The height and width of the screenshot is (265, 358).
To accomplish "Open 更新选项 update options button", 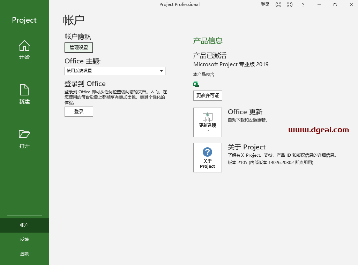I will click(x=208, y=122).
